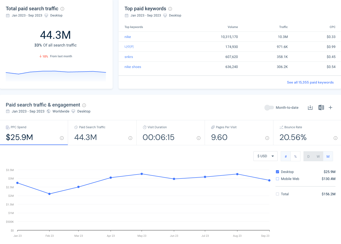Click calendar icon in engagement section
The width and height of the screenshot is (341, 244).
pos(8,111)
